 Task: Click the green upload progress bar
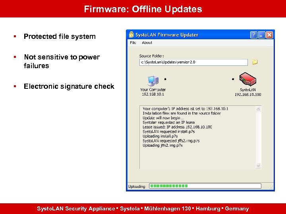(205, 186)
